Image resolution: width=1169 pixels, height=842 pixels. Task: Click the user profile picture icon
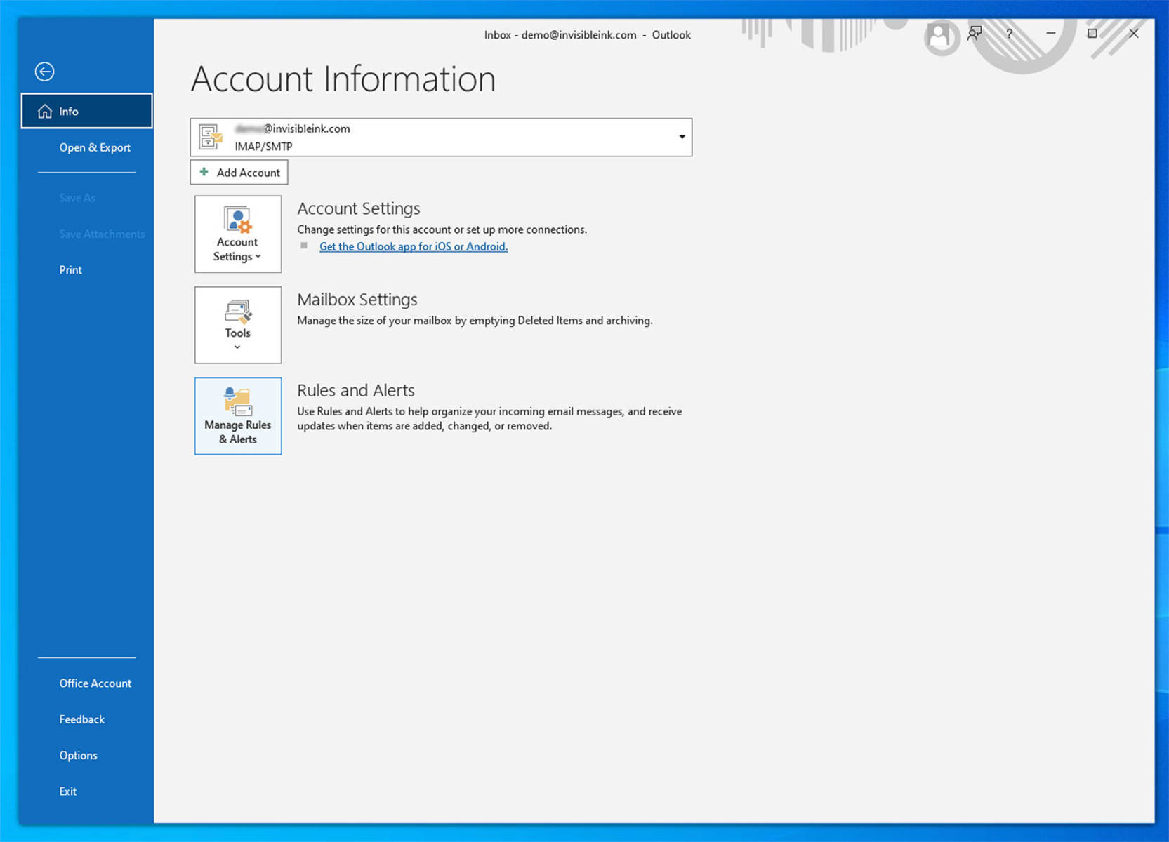coord(939,35)
